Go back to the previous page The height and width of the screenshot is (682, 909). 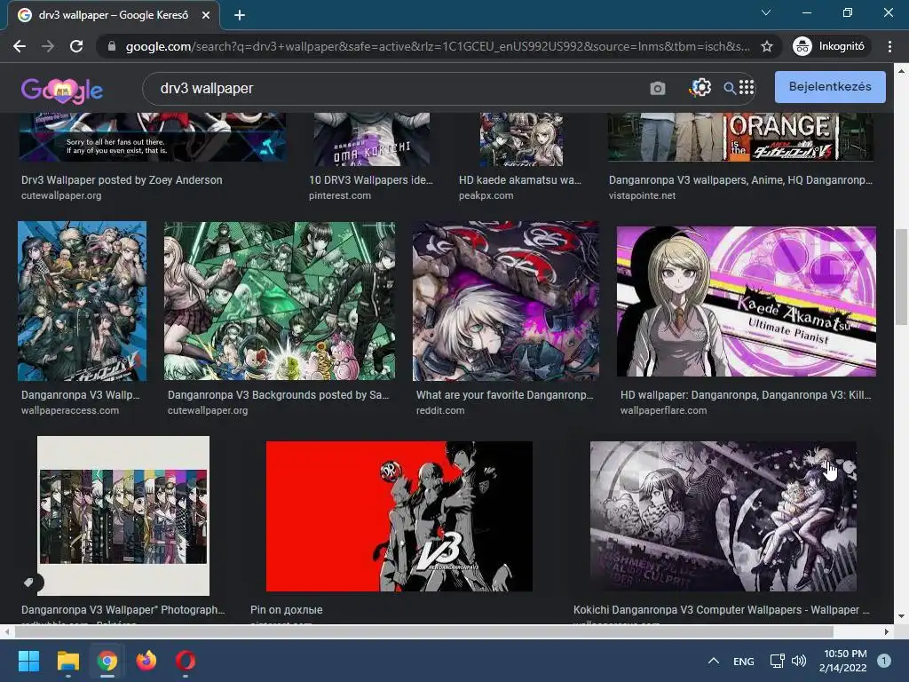(x=20, y=46)
